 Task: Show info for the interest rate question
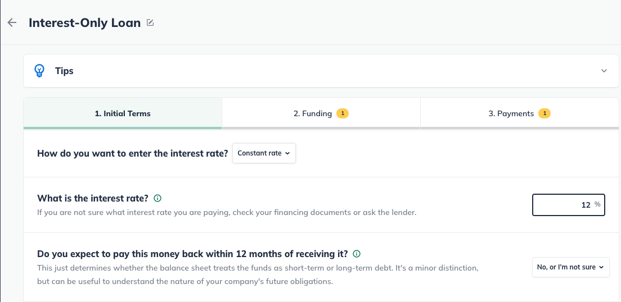pyautogui.click(x=157, y=198)
